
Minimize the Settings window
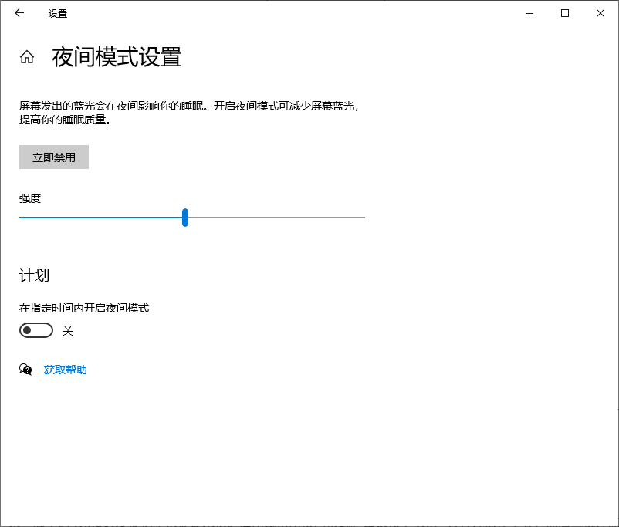click(x=529, y=13)
